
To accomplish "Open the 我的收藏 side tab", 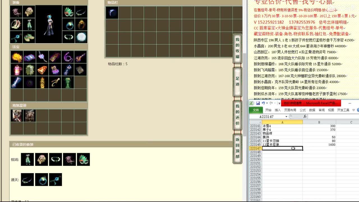I will click(237, 48).
